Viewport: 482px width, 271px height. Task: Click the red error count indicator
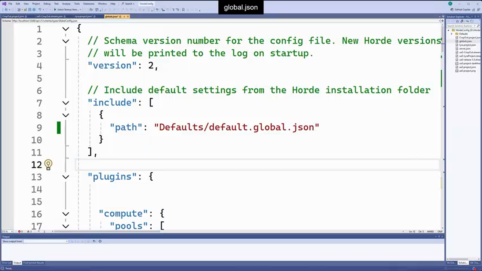click(x=20, y=231)
